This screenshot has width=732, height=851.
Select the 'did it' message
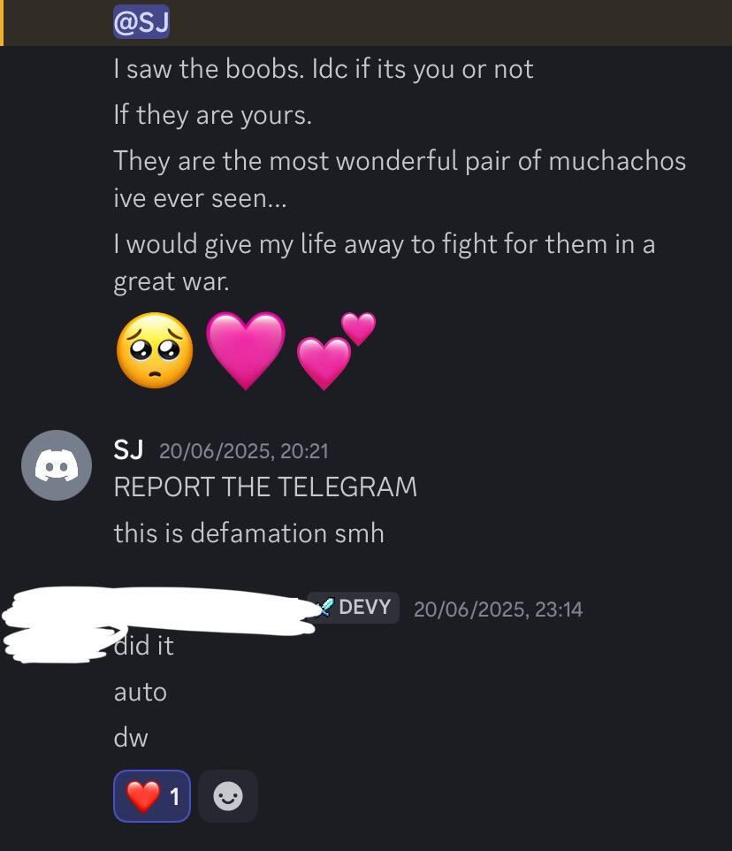tap(144, 645)
